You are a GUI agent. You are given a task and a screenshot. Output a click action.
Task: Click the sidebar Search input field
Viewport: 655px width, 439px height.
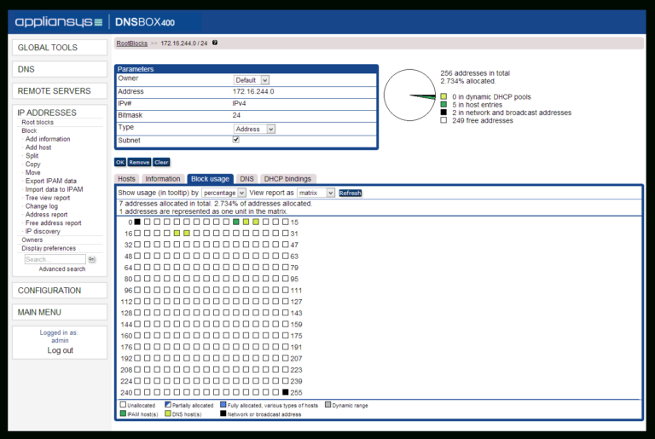point(54,259)
